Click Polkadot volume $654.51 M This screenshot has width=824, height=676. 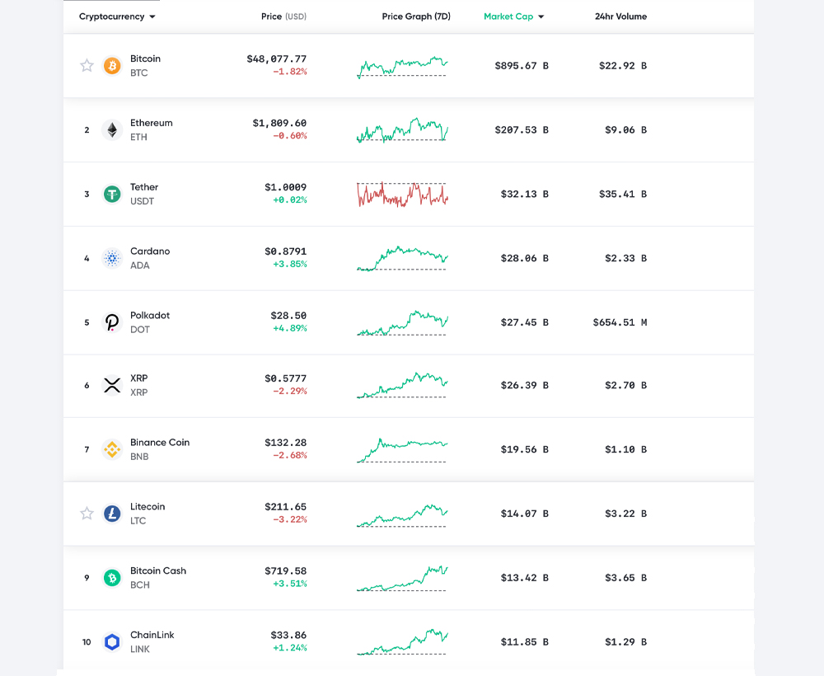click(x=620, y=322)
